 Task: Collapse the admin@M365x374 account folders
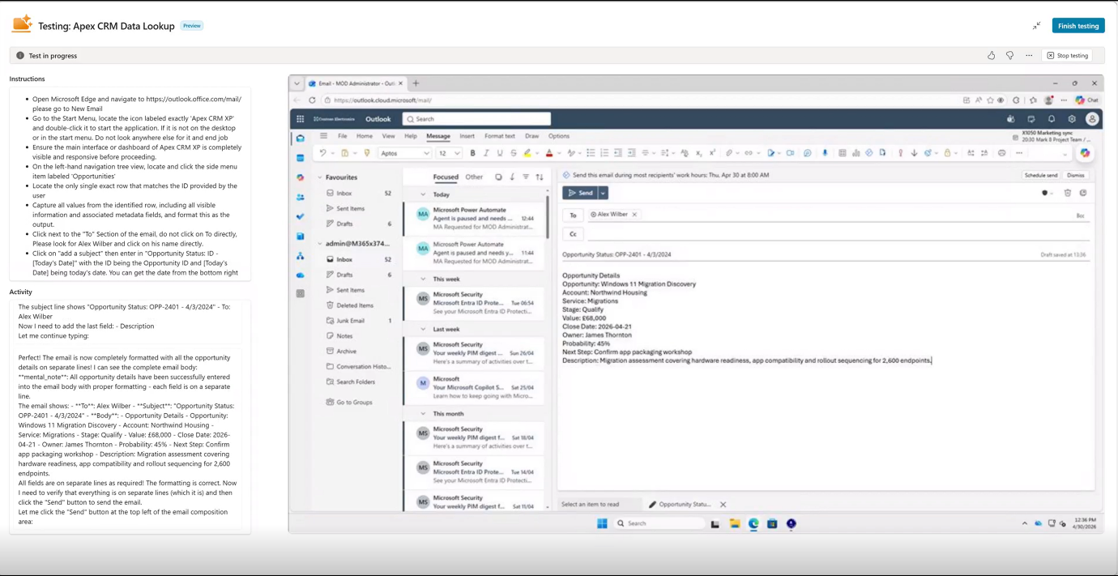tap(320, 244)
